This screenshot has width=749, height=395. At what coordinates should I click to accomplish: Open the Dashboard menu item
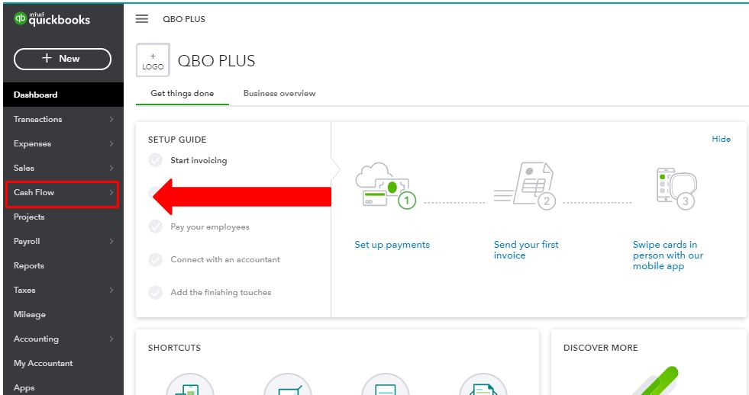click(x=63, y=95)
